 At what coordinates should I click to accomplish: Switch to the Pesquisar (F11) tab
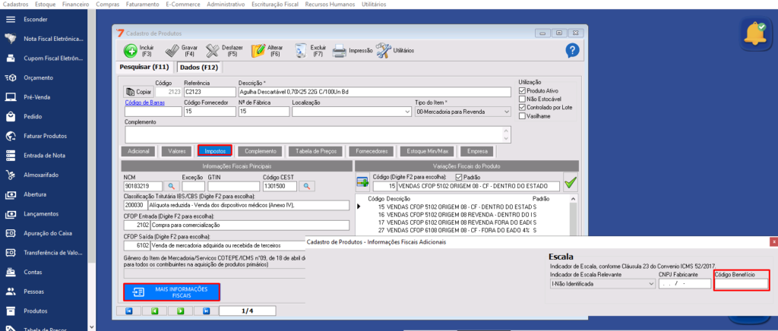(x=144, y=68)
